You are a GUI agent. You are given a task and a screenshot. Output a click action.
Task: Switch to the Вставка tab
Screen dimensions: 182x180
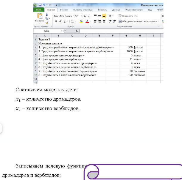tap(64, 10)
